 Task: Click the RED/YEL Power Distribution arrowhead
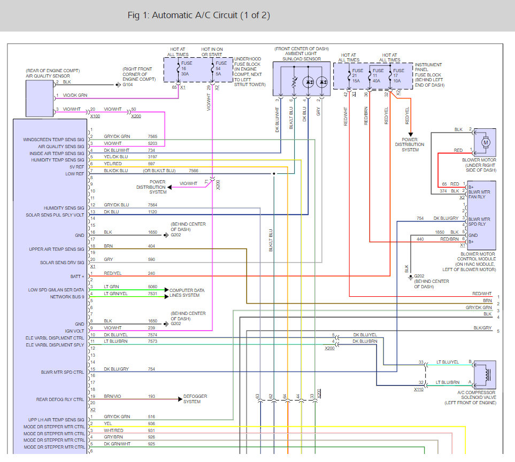click(x=411, y=134)
